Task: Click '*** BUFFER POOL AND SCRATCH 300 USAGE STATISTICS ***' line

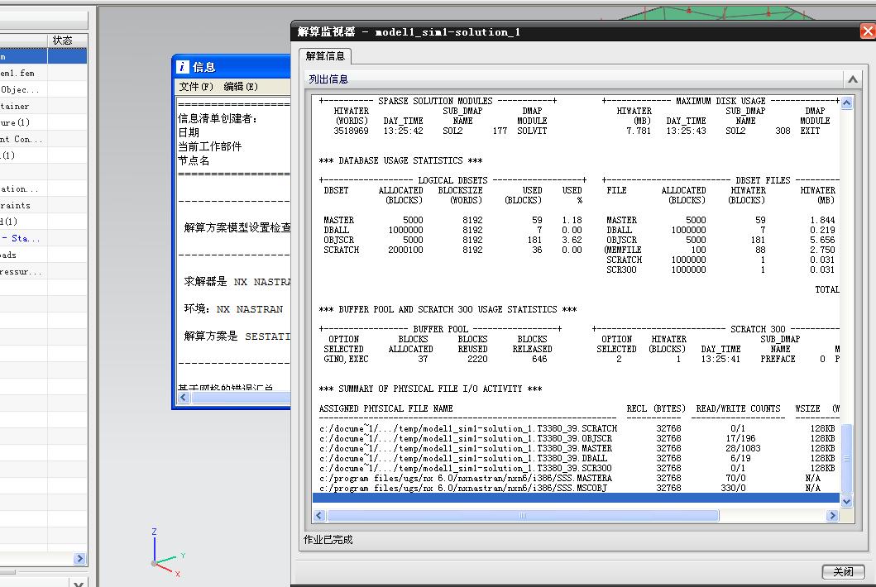Action: [448, 309]
